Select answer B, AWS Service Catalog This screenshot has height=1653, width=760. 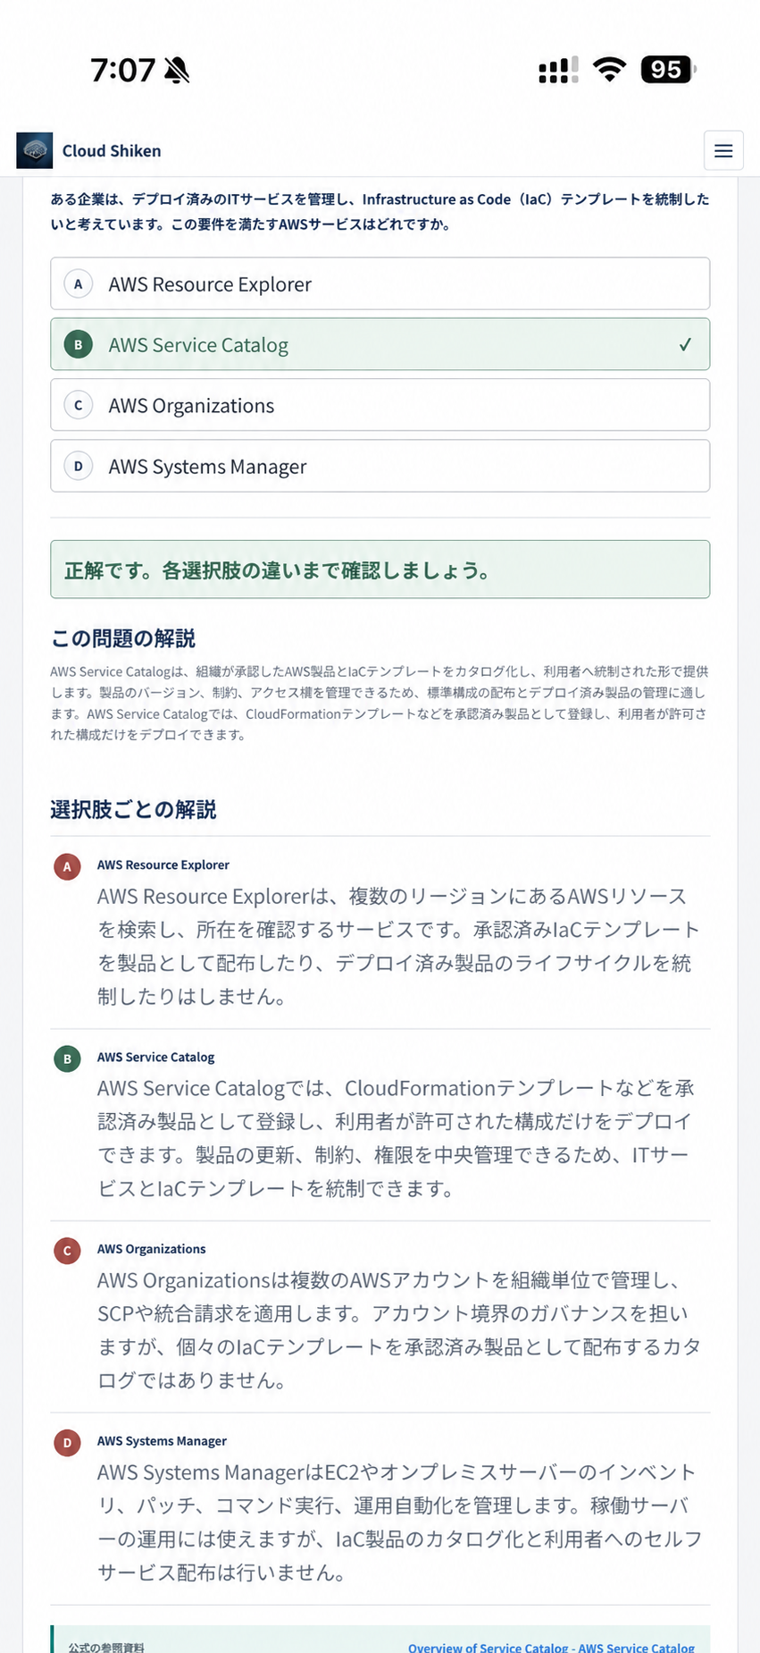point(380,345)
